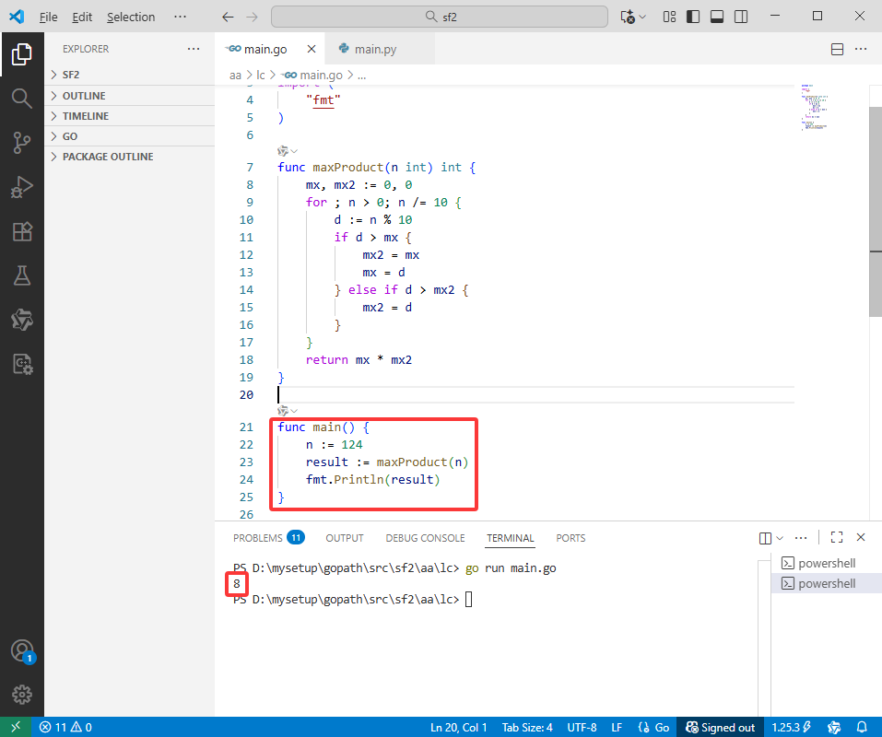Click the errors and warnings count in status bar
The image size is (882, 737).
(x=65, y=727)
